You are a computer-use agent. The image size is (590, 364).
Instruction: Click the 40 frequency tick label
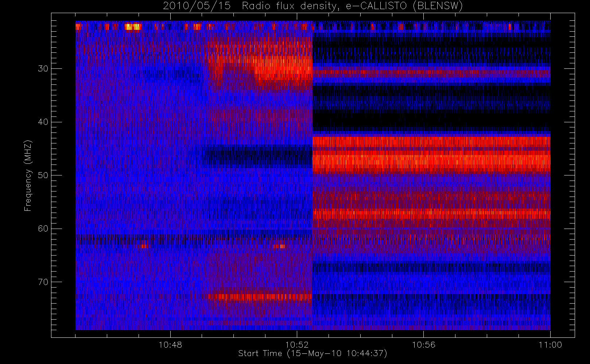(x=43, y=122)
